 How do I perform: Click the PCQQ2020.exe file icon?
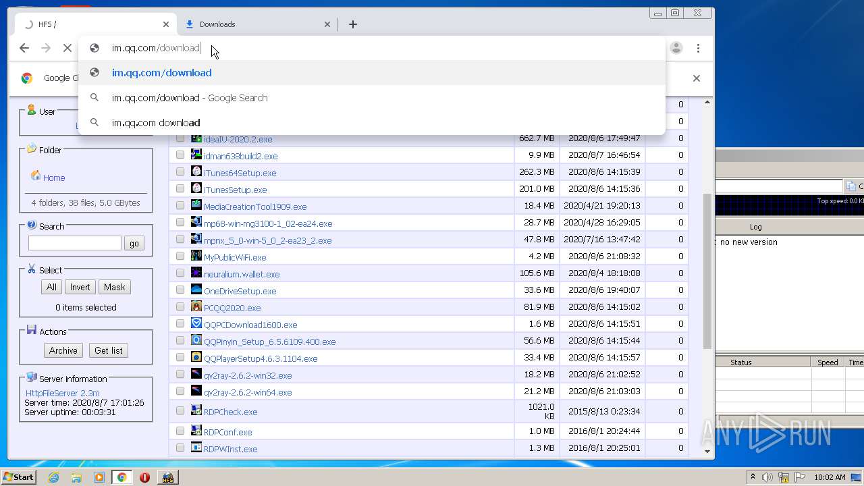pos(196,306)
